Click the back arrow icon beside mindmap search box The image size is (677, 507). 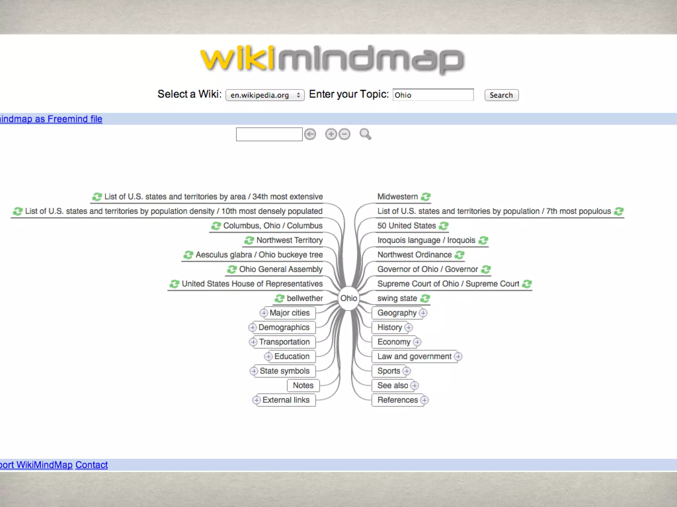[310, 134]
